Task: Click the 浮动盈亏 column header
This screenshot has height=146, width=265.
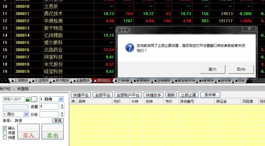Action: (x=197, y=101)
